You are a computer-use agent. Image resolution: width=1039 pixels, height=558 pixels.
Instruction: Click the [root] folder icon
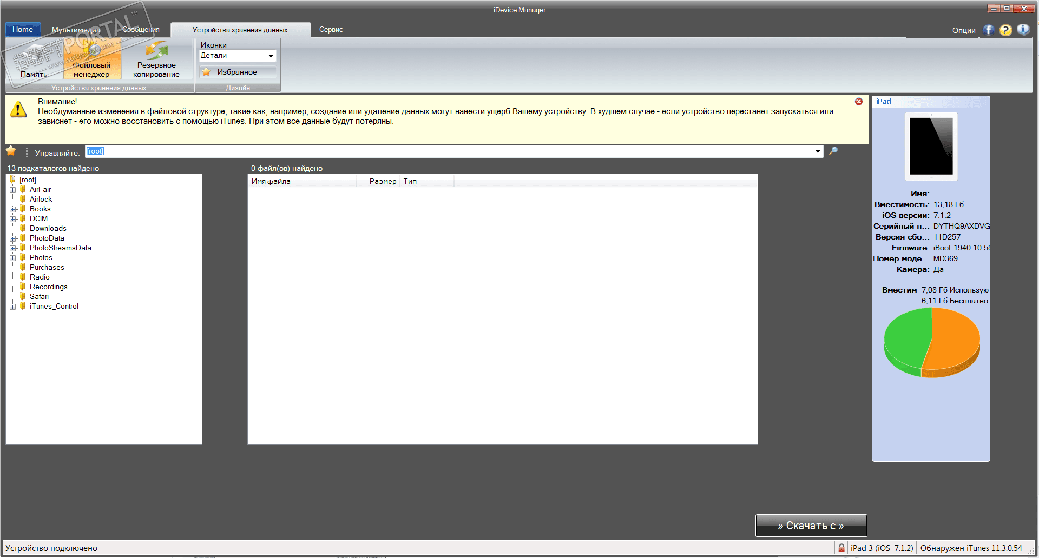(x=12, y=180)
